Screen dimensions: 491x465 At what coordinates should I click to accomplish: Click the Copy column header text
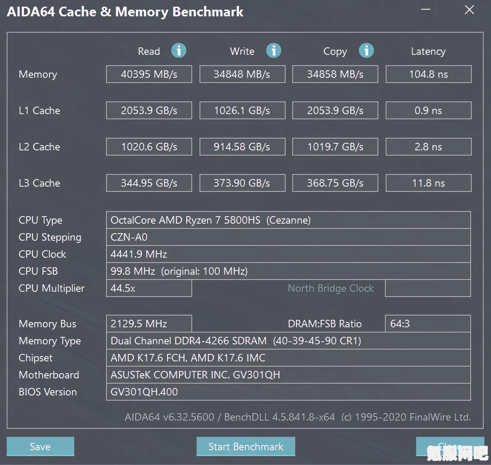pos(335,52)
